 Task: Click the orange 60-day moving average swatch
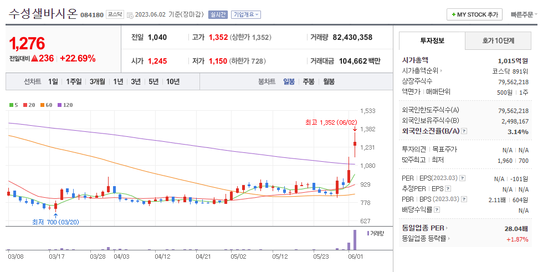(42, 105)
